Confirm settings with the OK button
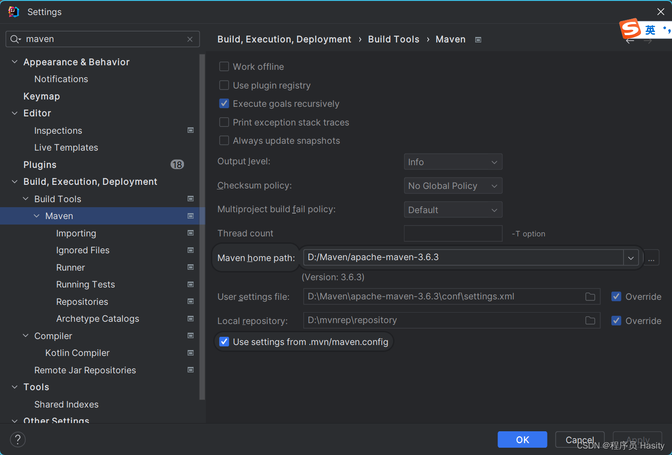 point(522,439)
